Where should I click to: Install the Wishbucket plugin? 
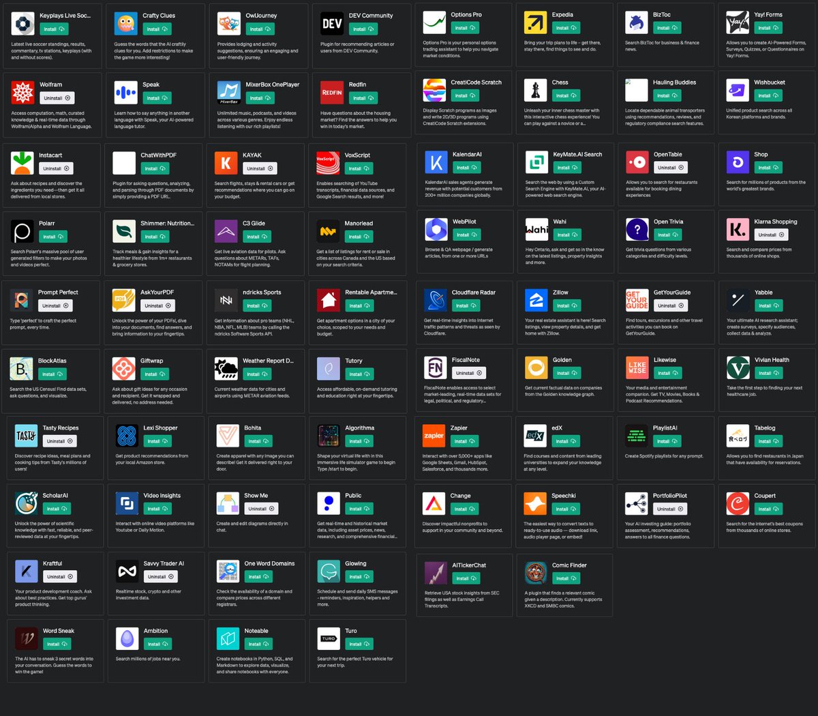(x=768, y=95)
